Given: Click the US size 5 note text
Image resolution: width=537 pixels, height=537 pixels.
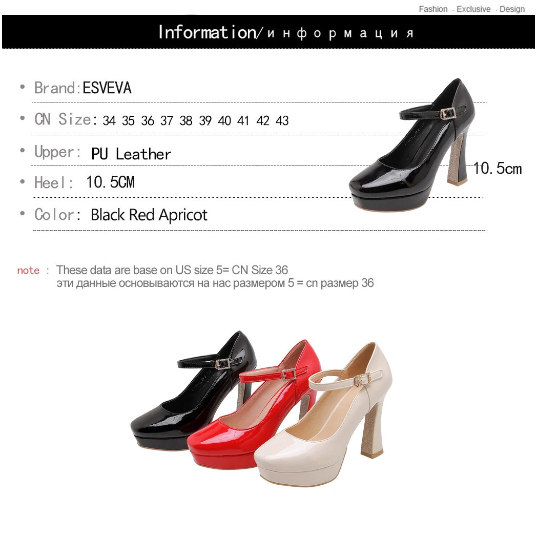Looking at the screenshot, I should coord(172,270).
